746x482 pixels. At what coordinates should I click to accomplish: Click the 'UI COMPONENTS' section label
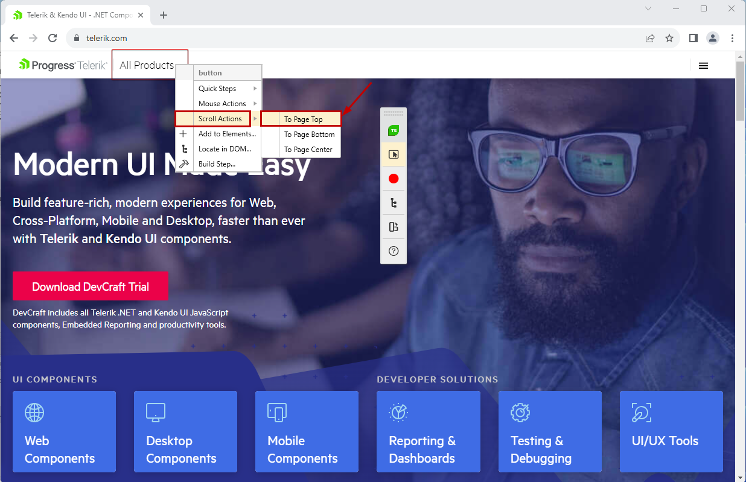(x=55, y=379)
